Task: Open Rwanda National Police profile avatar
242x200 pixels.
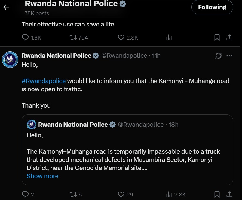Action: [x=10, y=59]
